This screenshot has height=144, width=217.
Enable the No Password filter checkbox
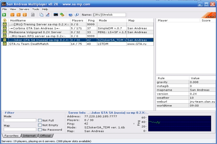(40, 130)
